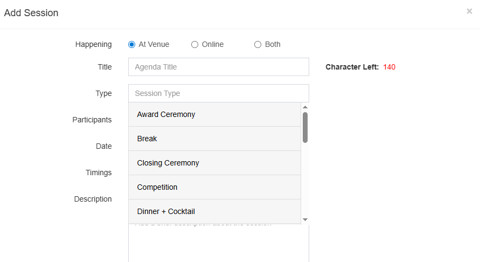Click the At Venue label text
480x262 pixels.
[154, 44]
